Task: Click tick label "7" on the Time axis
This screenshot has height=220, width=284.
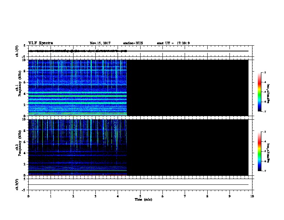Action: click(185, 196)
